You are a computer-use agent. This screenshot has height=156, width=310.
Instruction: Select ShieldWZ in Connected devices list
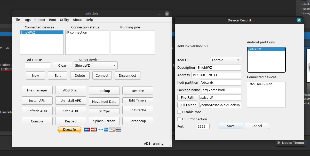pos(42,33)
